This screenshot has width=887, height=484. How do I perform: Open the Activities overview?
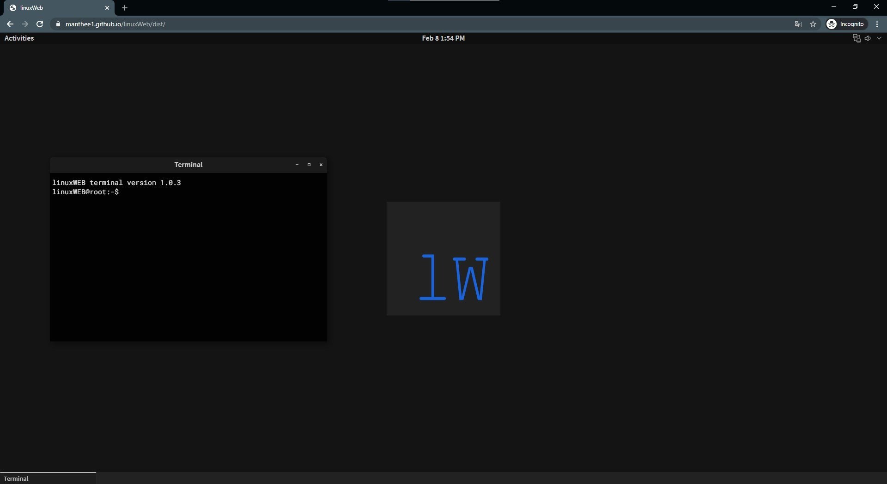pyautogui.click(x=19, y=38)
